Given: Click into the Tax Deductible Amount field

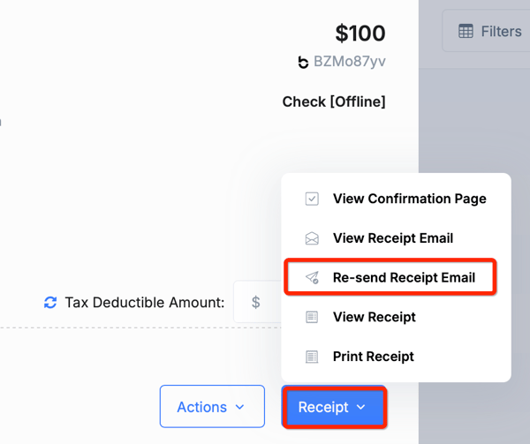Looking at the screenshot, I should point(258,302).
